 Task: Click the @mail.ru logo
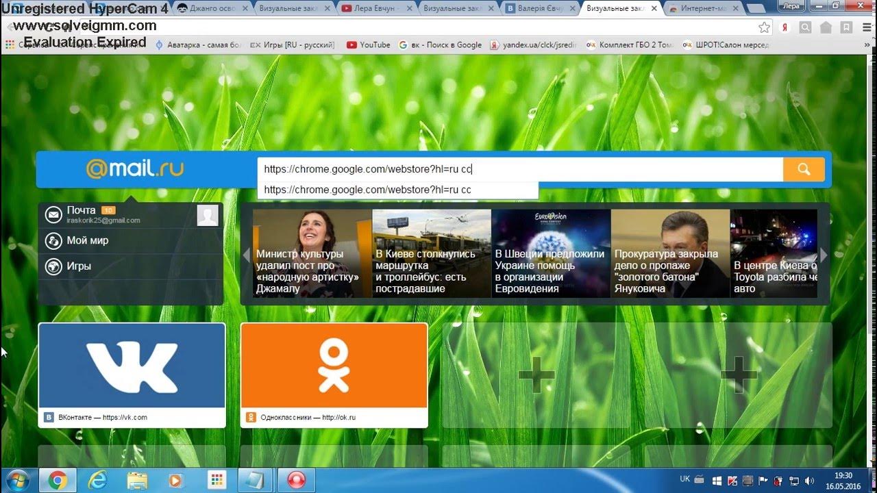click(135, 168)
